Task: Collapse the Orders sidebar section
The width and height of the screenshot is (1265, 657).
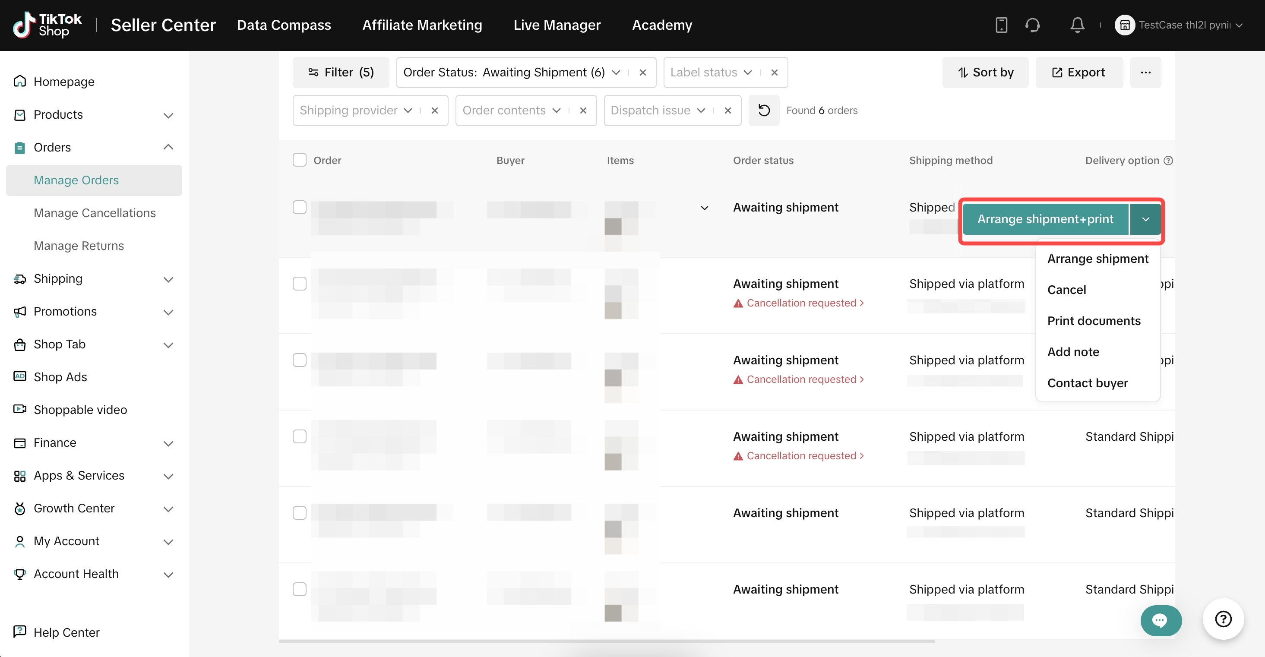Action: point(168,147)
